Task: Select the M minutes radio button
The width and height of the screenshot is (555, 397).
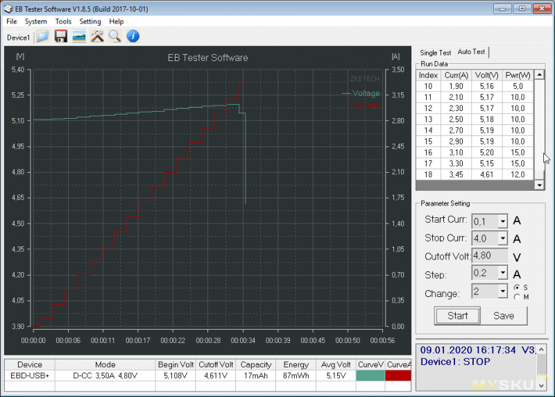Action: tap(517, 297)
